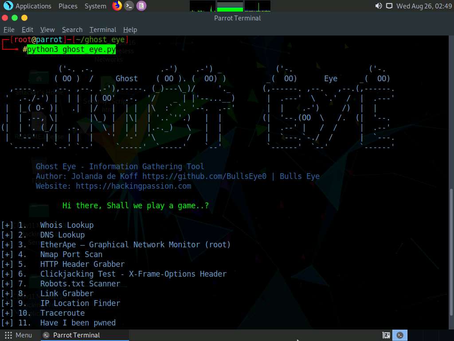Click 'DNS Lookup' option text
The height and width of the screenshot is (341, 454).
point(63,234)
